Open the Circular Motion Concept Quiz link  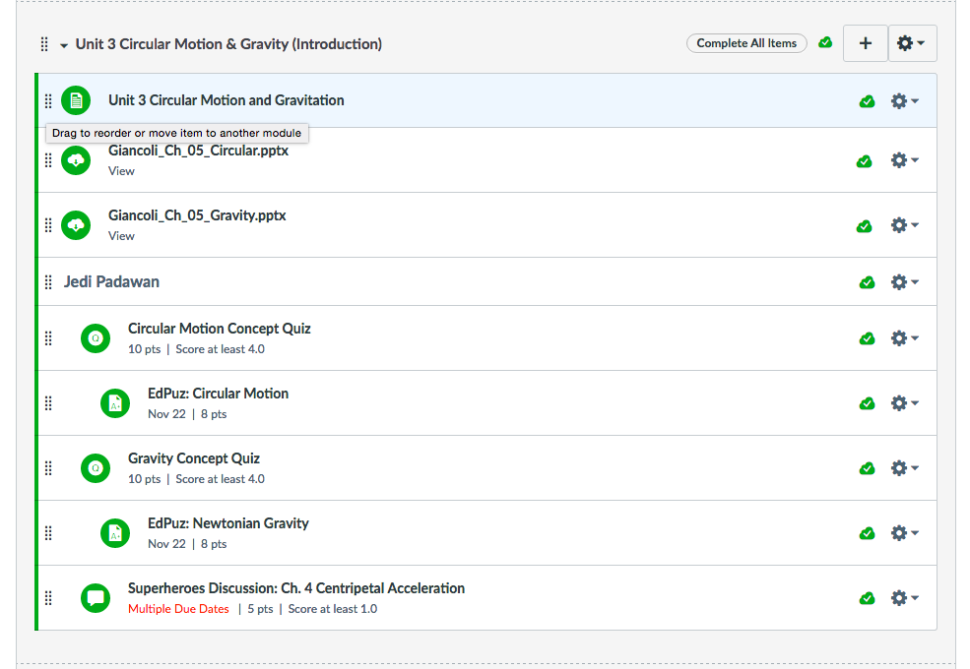[219, 329]
